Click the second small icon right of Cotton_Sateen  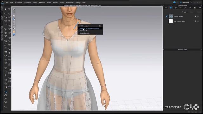(x=198, y=16)
